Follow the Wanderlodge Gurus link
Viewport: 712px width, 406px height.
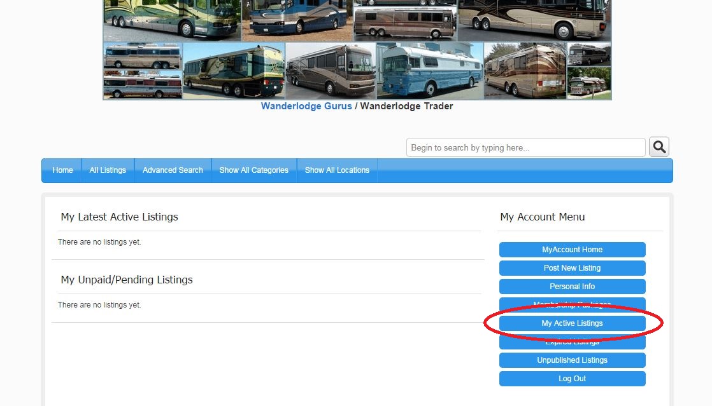point(306,106)
